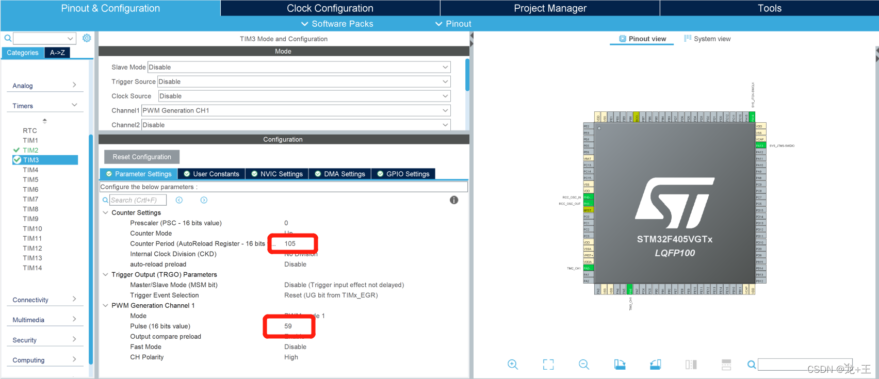Image resolution: width=879 pixels, height=379 pixels.
Task: Rotate the chip counter-clockwise
Action: pos(655,365)
